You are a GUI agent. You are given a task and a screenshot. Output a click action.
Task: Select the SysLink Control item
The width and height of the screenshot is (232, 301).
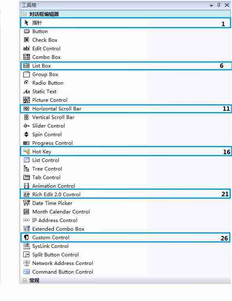[125, 246]
